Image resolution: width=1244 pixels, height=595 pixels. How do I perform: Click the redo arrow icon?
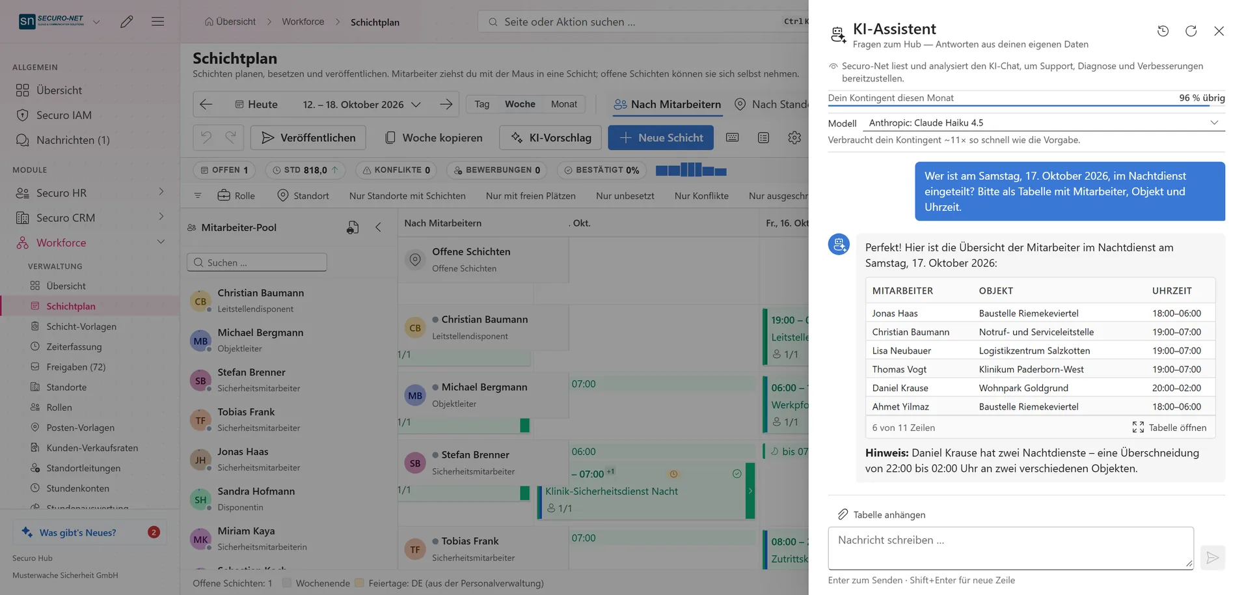coord(230,137)
